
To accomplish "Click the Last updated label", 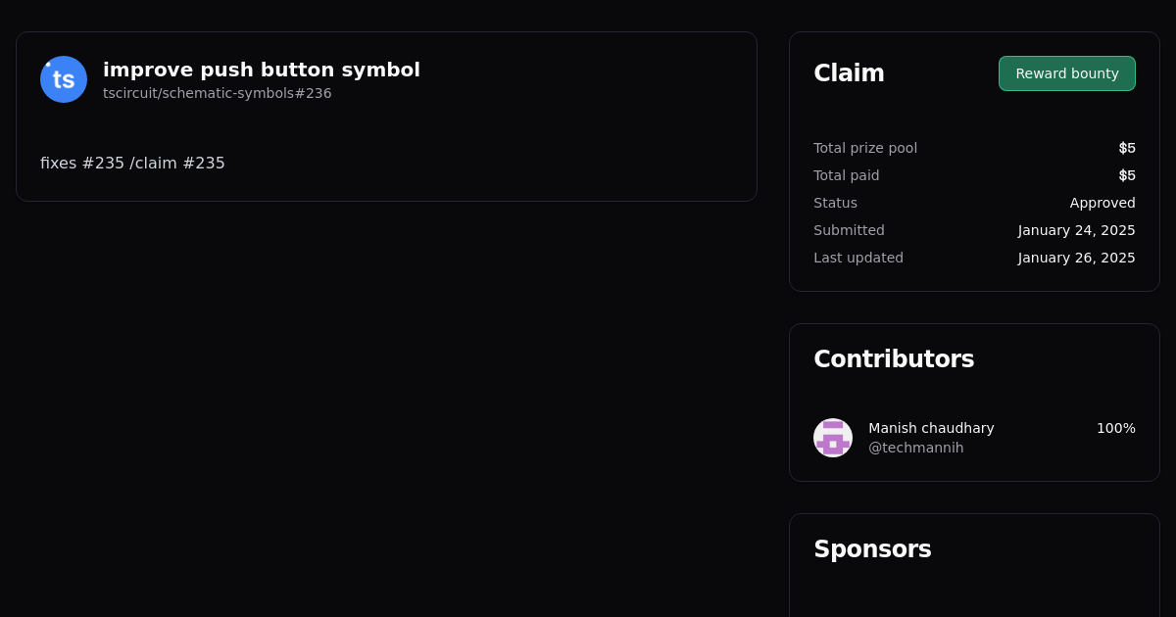I will pos(858,258).
